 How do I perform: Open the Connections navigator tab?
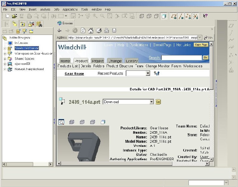[31, 24]
